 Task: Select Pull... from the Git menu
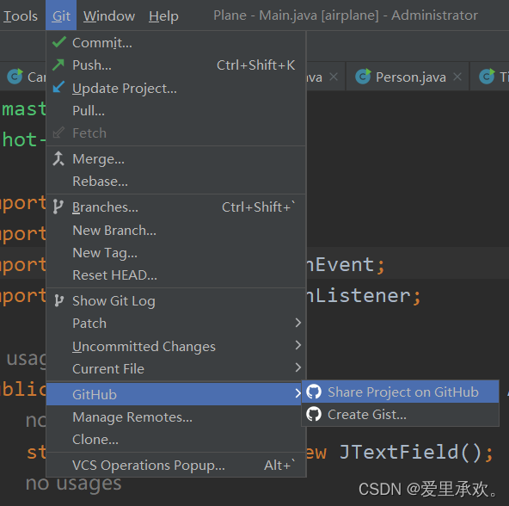click(176, 110)
